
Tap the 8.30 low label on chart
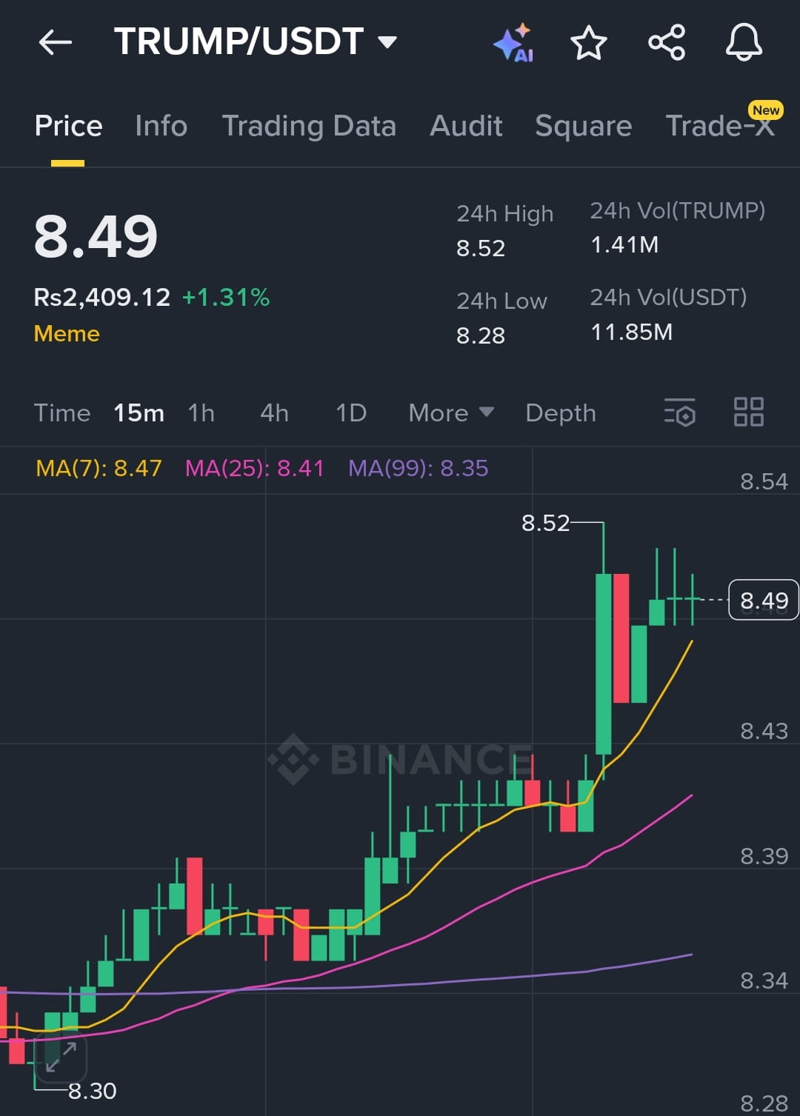[x=93, y=1091]
